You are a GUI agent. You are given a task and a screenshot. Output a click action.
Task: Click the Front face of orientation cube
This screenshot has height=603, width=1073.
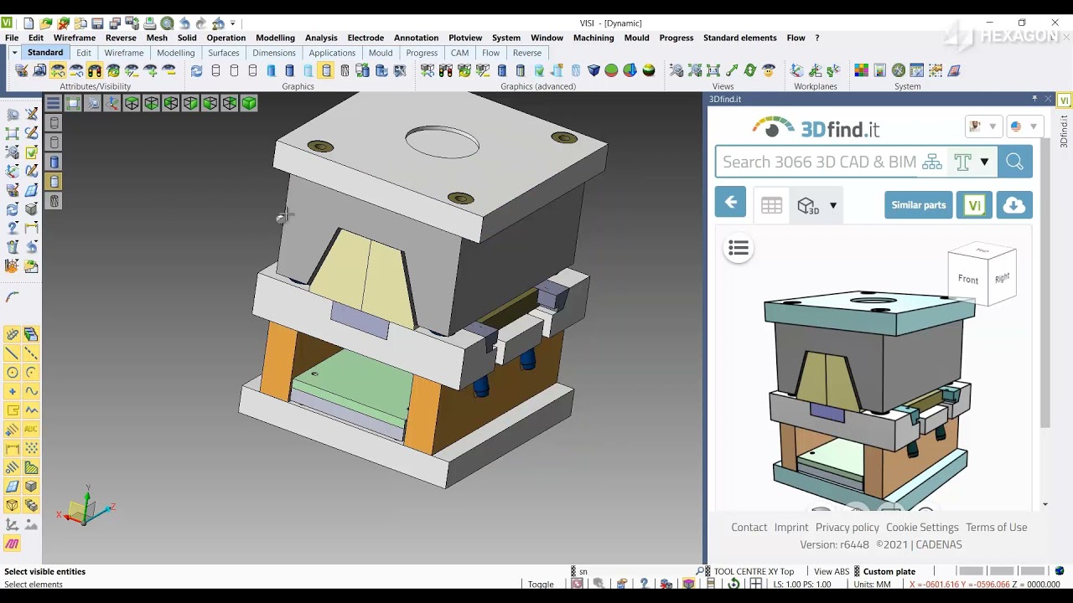click(x=967, y=280)
